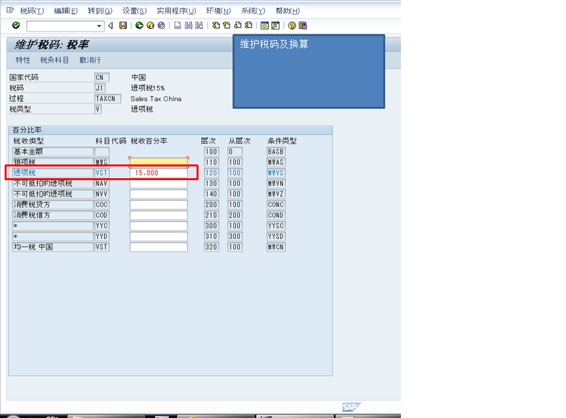Open the 实用程序(U) menu
The width and height of the screenshot is (566, 418).
[176, 11]
